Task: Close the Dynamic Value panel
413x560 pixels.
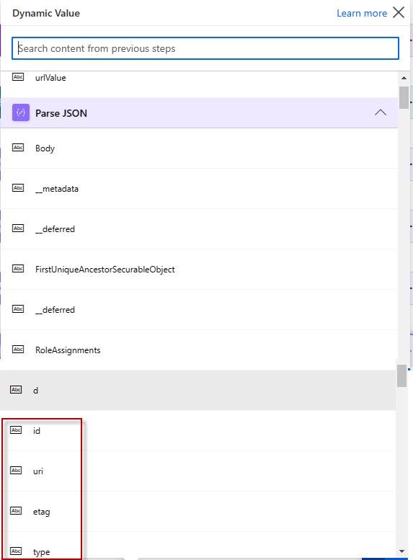Action: click(x=399, y=12)
